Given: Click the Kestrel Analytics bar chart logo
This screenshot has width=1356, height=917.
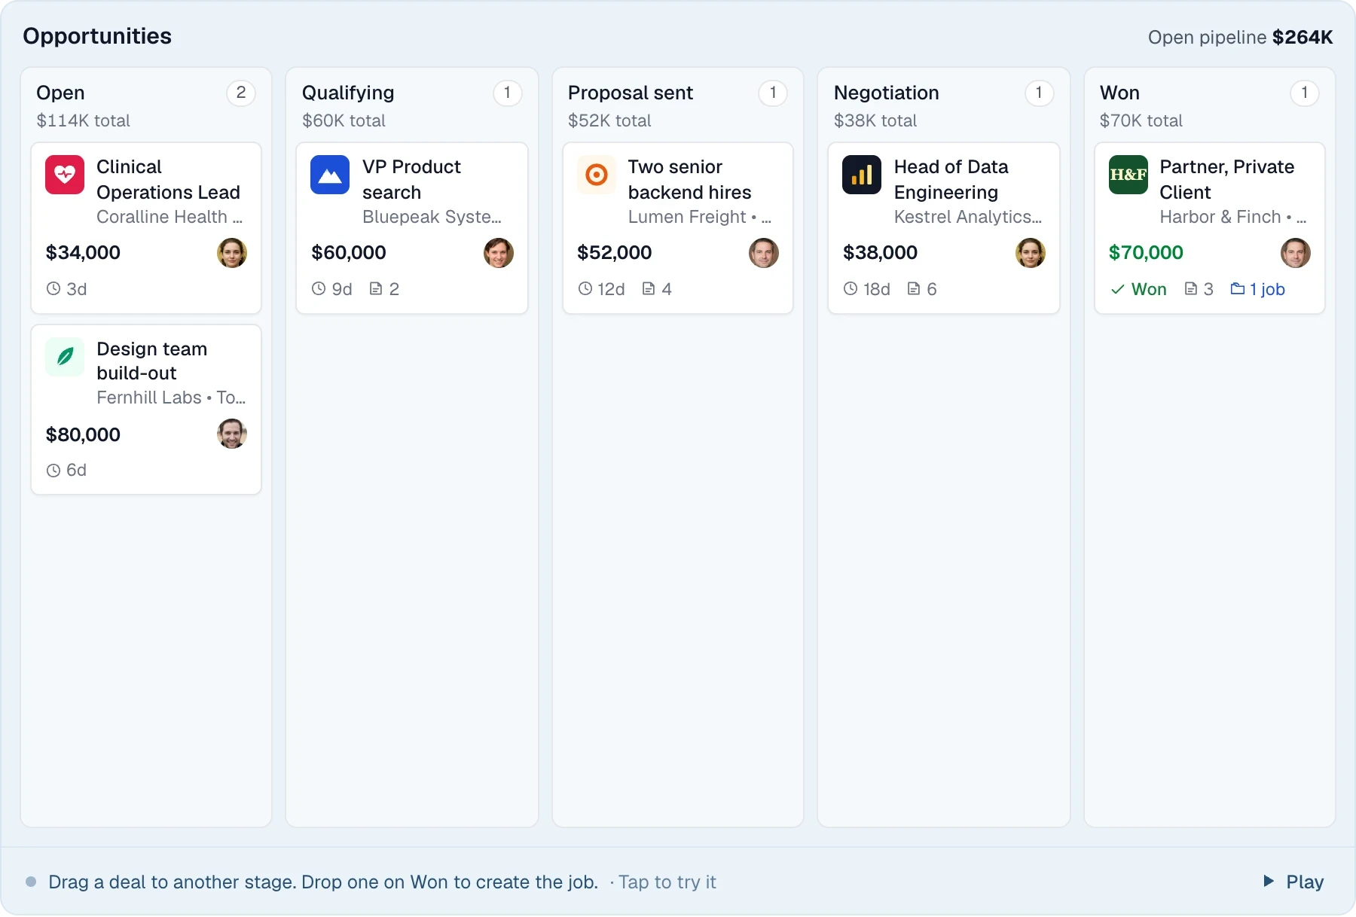Looking at the screenshot, I should click(862, 175).
